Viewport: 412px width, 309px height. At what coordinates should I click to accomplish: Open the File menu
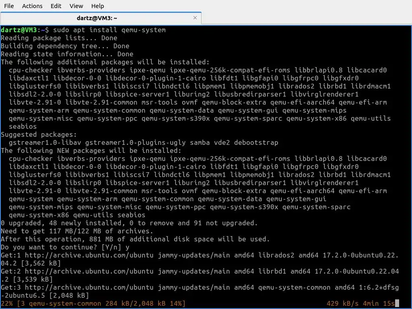[x=9, y=6]
